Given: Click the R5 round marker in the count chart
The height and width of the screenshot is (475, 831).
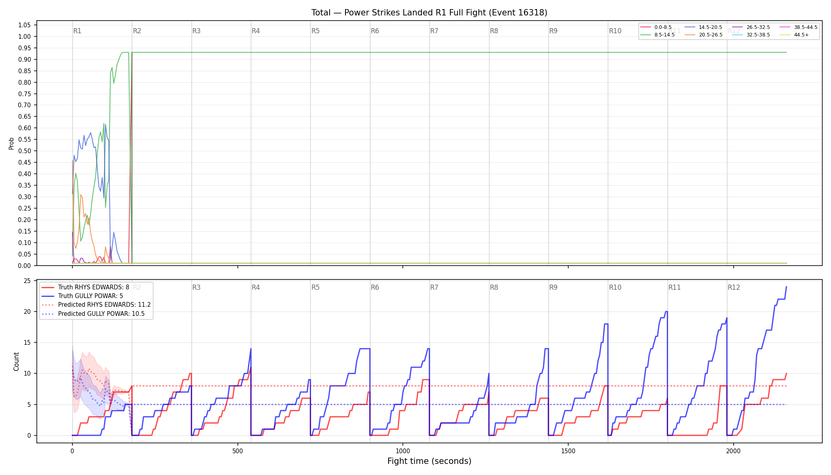Looking at the screenshot, I should (315, 287).
